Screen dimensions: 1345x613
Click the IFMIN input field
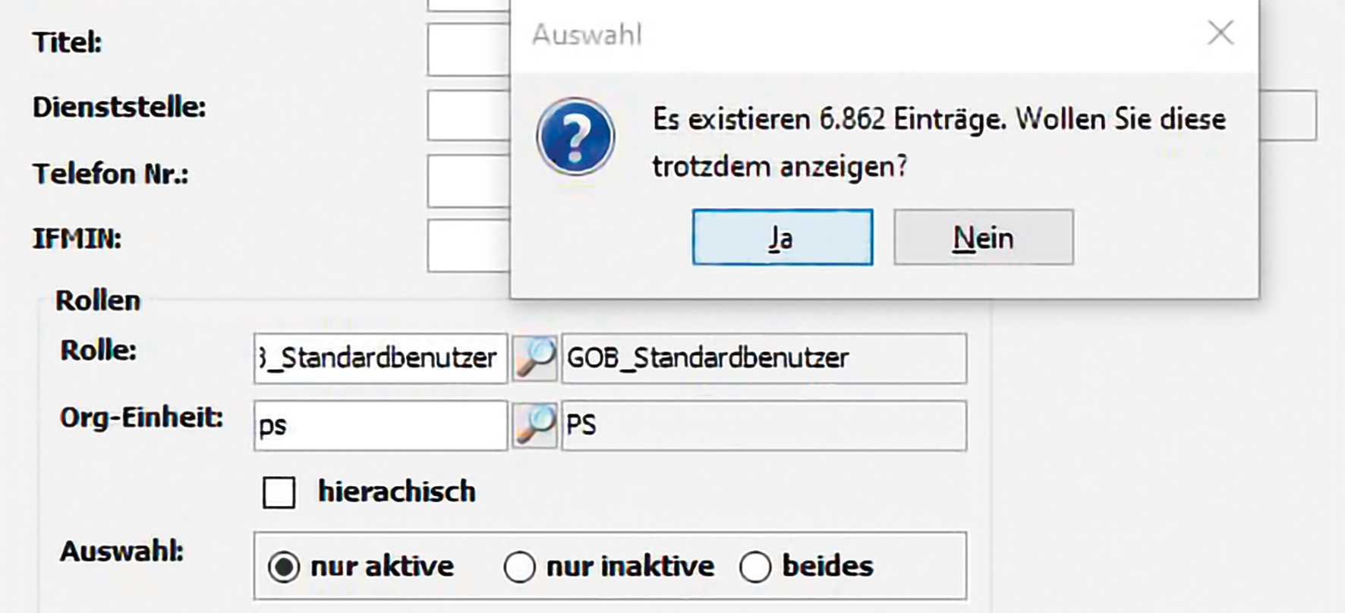pyautogui.click(x=468, y=246)
